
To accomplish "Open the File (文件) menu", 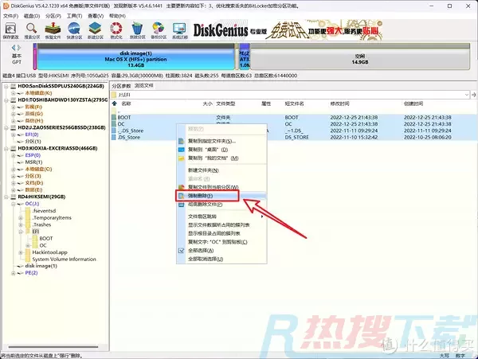I will pos(10,16).
